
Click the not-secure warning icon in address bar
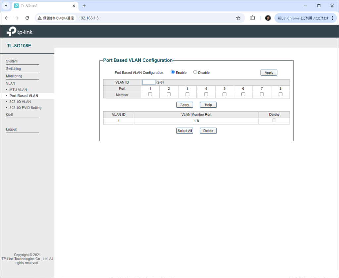click(39, 18)
